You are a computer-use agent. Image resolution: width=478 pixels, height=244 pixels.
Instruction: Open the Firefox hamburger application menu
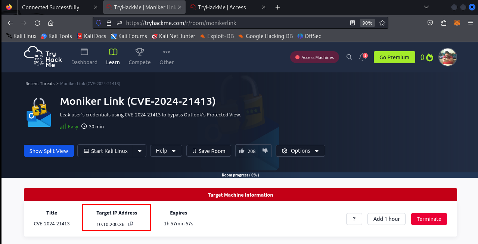pos(471,23)
